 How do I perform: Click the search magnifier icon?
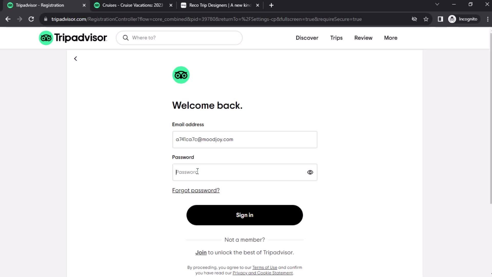click(125, 37)
